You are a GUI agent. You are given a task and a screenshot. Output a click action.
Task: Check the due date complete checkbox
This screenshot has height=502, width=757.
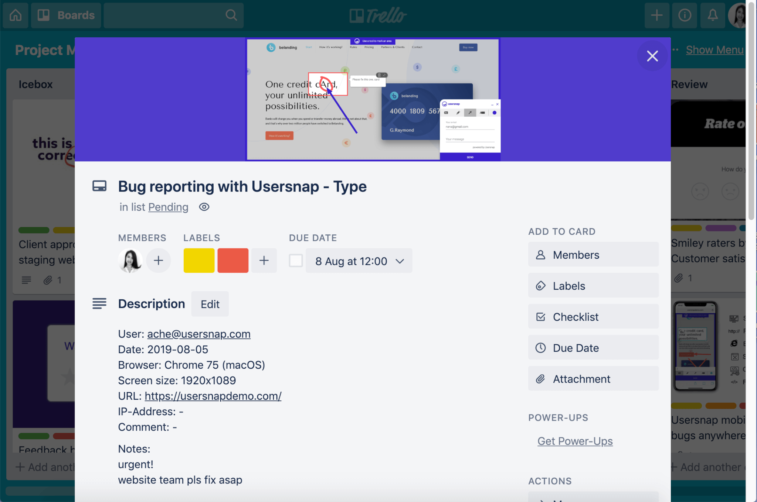[296, 261]
